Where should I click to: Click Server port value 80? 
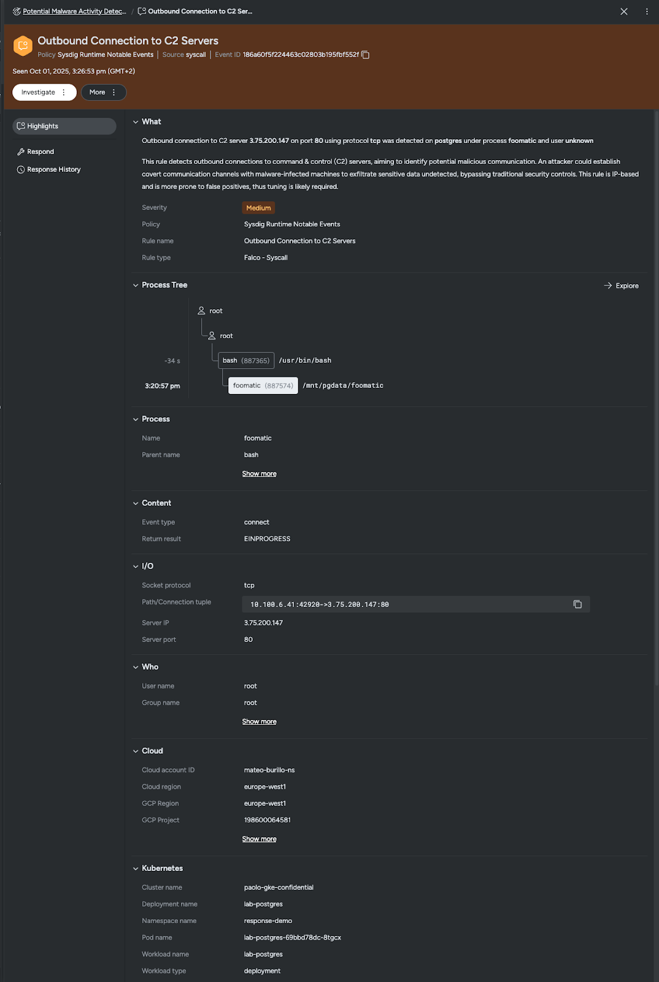[x=249, y=640]
